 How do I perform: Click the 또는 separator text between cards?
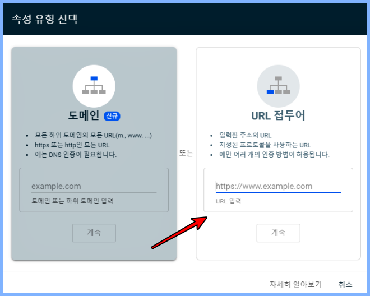tap(186, 153)
